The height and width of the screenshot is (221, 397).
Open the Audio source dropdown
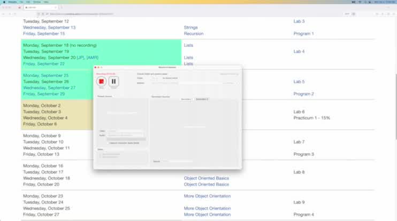coord(125,135)
